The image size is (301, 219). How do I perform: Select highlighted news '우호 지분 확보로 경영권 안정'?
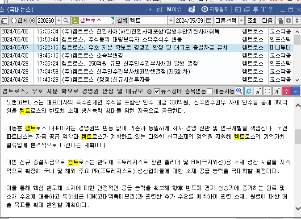(145, 47)
